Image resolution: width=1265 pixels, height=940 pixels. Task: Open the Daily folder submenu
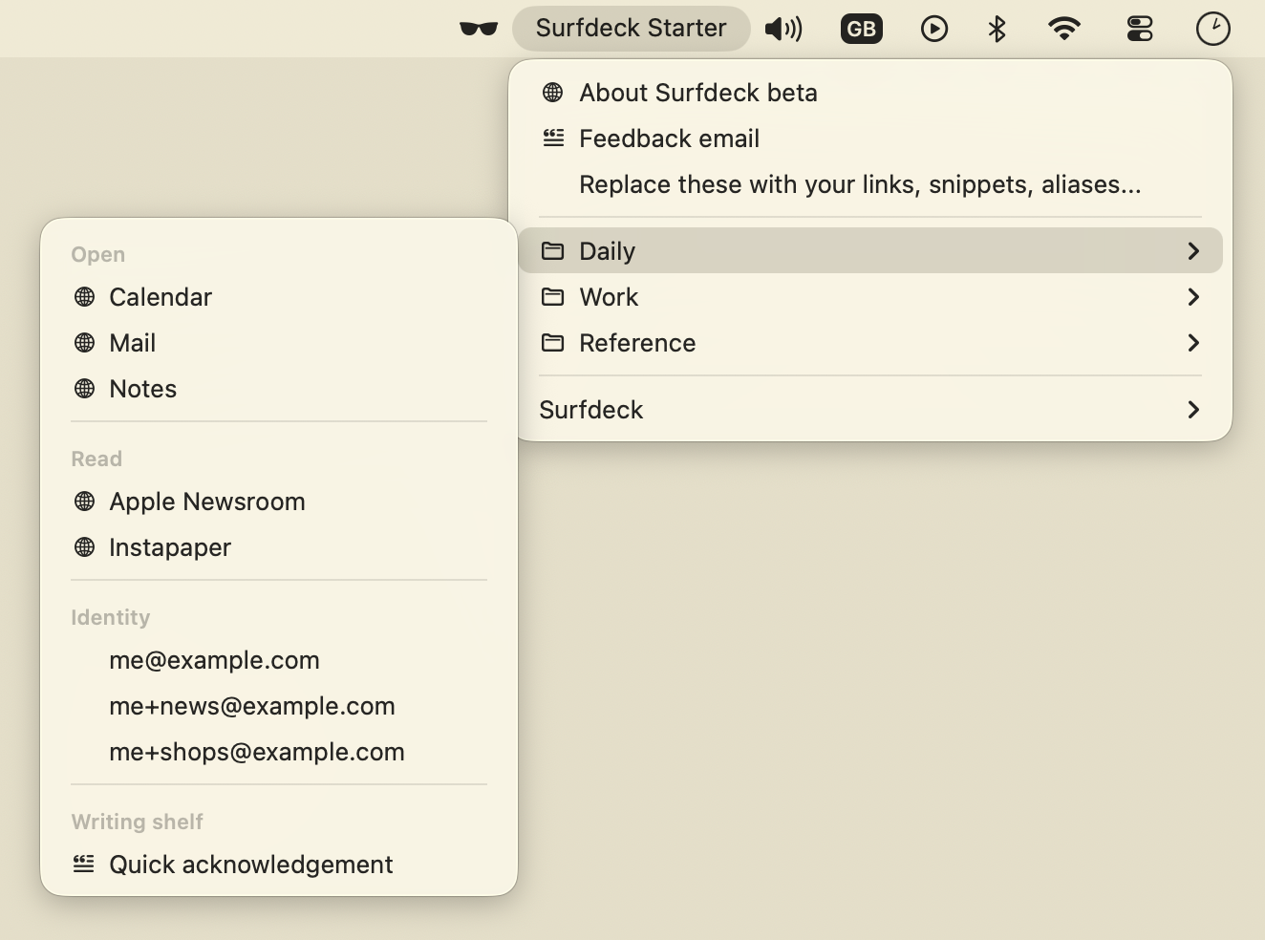click(870, 250)
